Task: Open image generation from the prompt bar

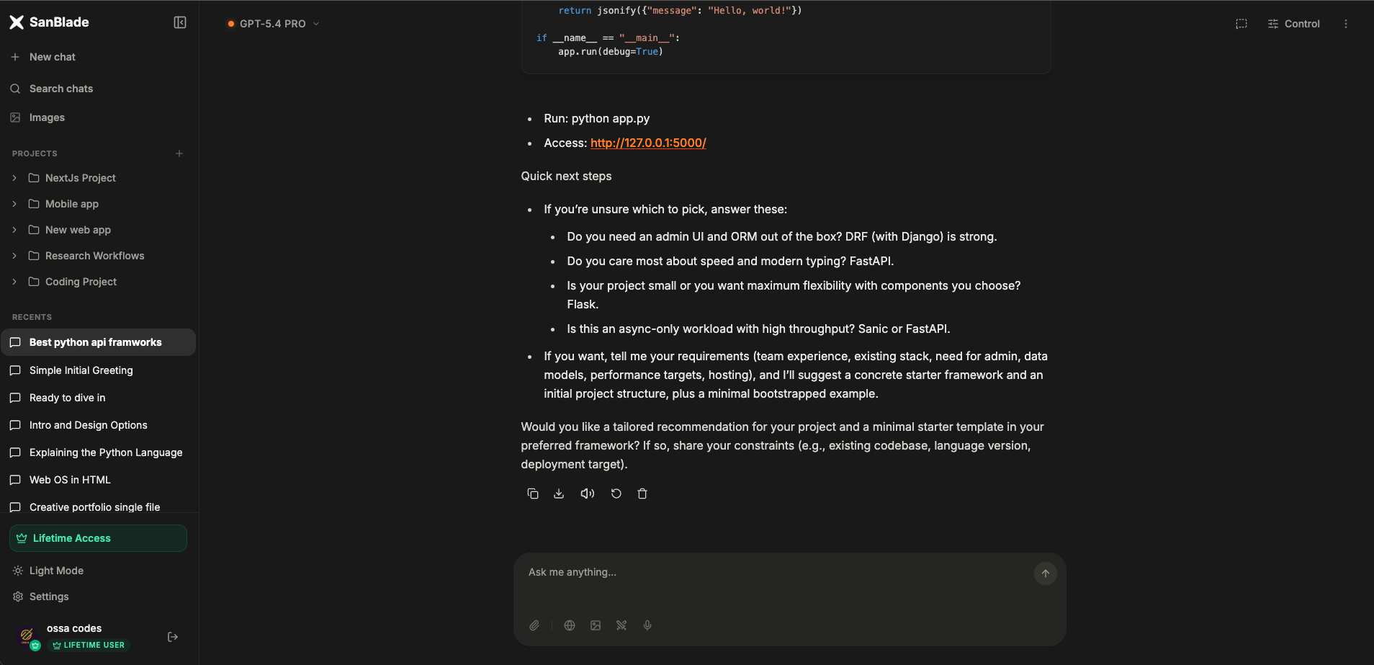Action: point(595,625)
